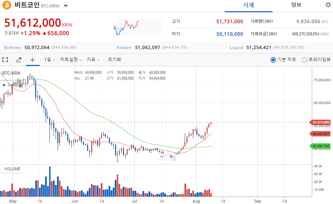Zoom in with chart plus button

[x=171, y=157]
